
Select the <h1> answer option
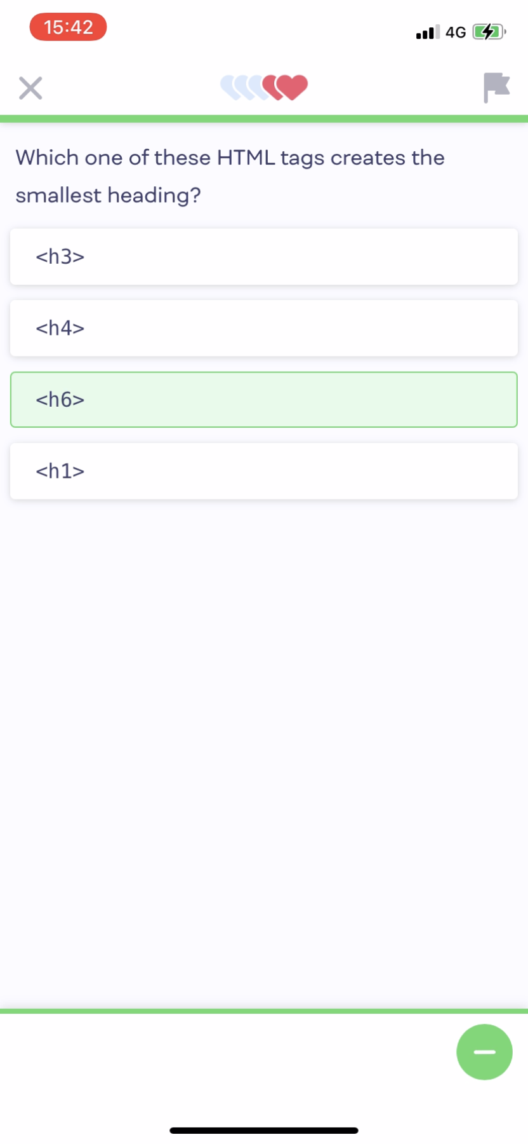264,471
